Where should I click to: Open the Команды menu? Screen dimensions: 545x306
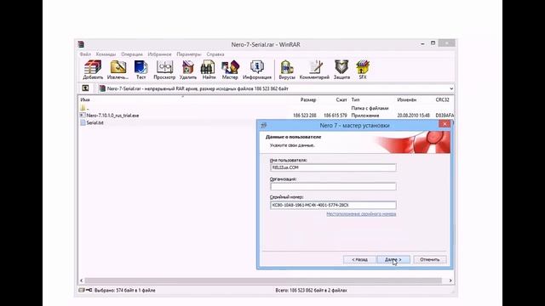tap(106, 54)
